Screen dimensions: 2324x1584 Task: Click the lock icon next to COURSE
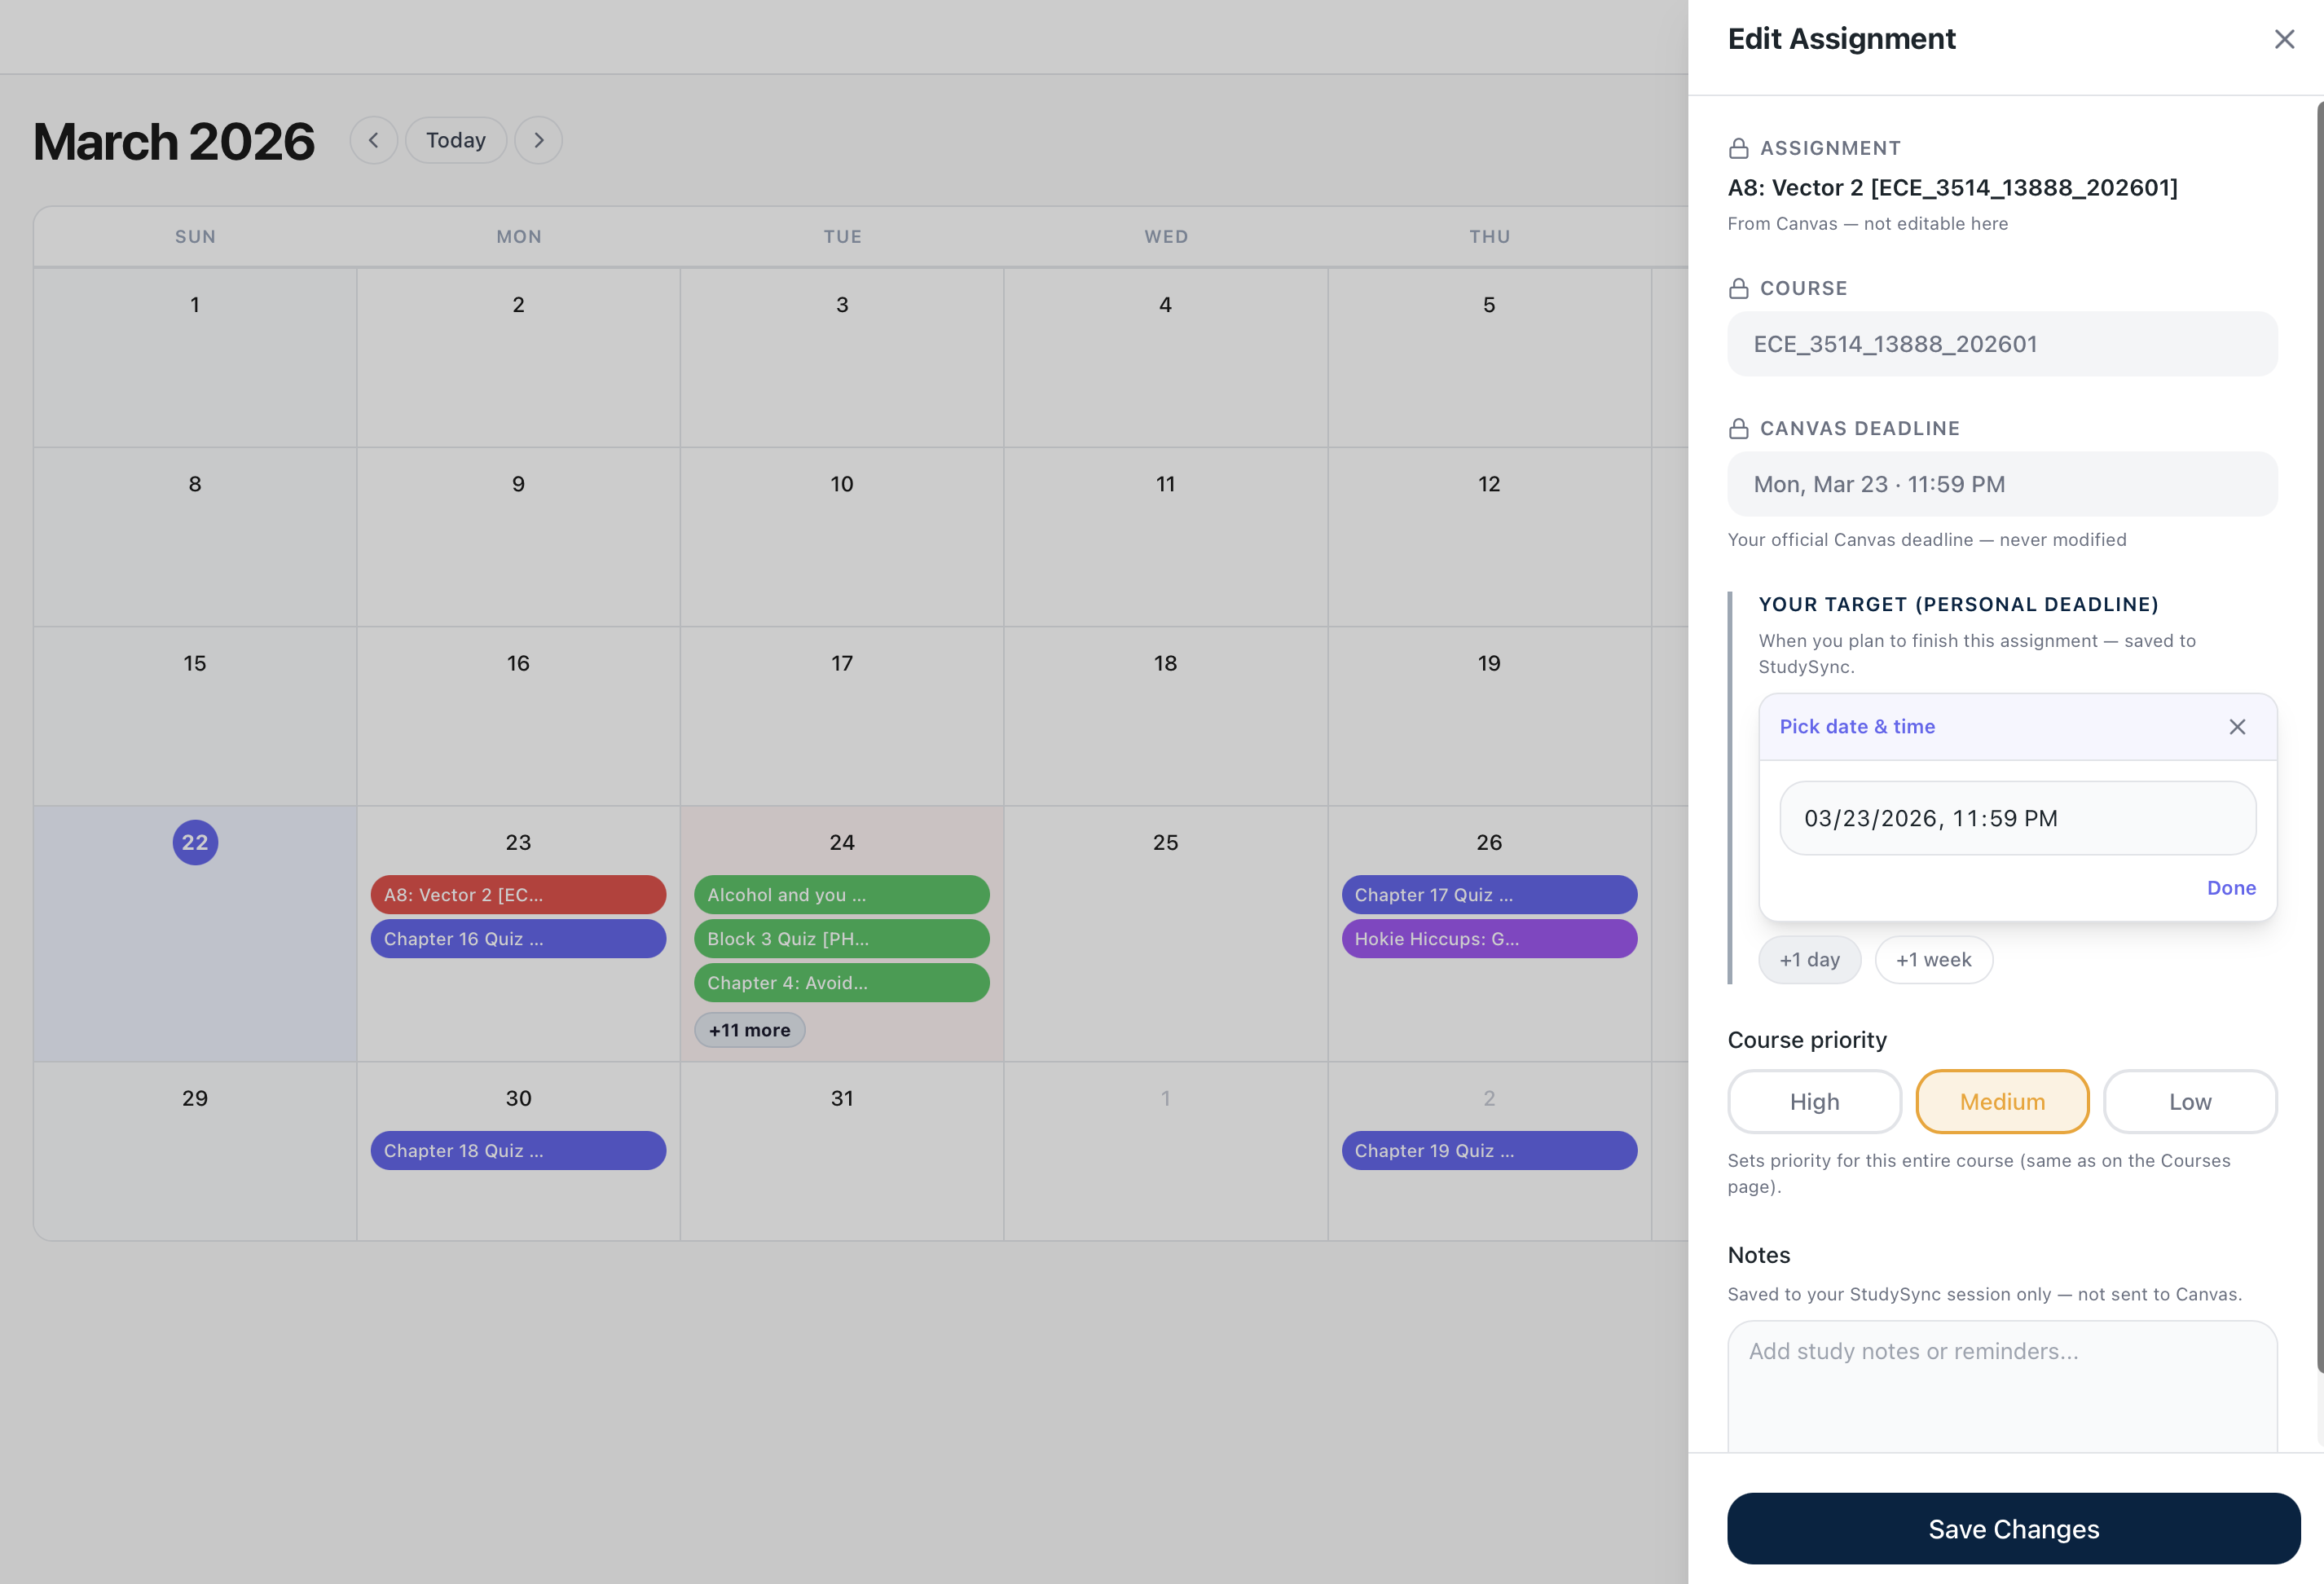[1738, 288]
